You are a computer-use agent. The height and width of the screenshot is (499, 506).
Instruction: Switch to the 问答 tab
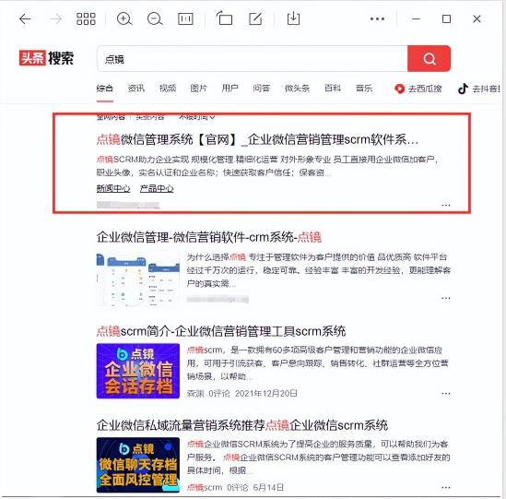click(x=261, y=89)
